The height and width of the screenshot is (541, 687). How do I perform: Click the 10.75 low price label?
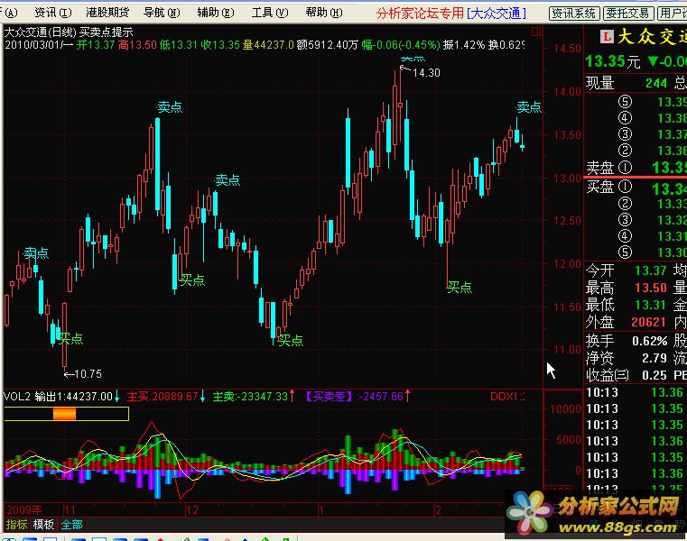coord(88,374)
